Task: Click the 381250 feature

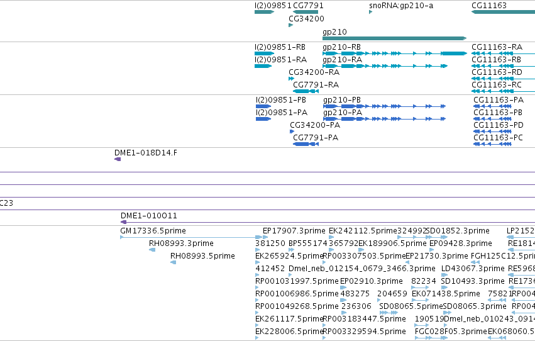Action: pos(257,250)
